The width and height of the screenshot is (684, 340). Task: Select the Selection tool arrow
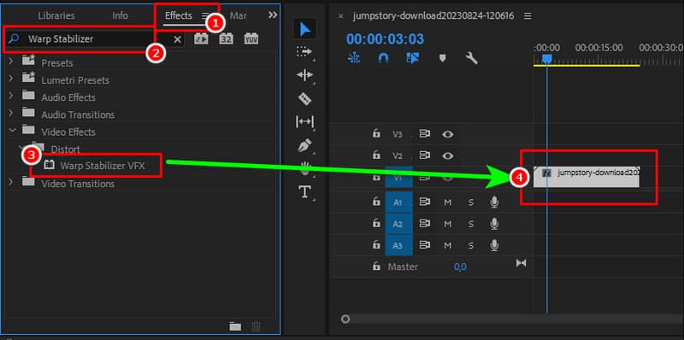[305, 29]
